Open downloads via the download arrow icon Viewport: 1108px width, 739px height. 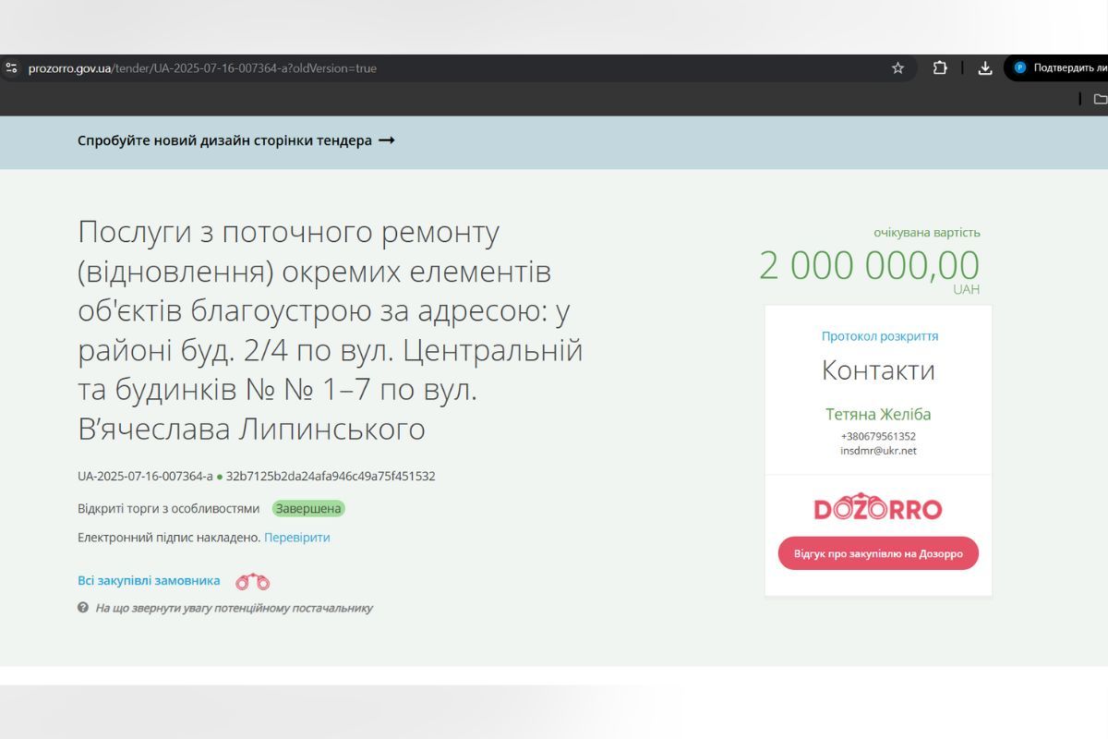pos(984,67)
